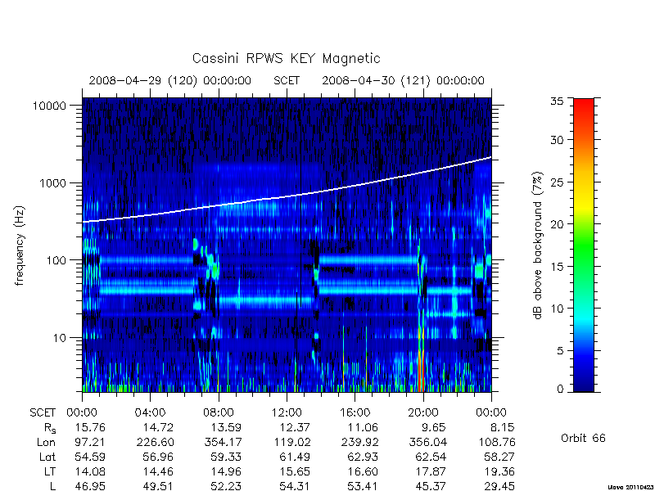Click the 12:00 time tick label
This screenshot has height=491, width=655.
pyautogui.click(x=287, y=412)
